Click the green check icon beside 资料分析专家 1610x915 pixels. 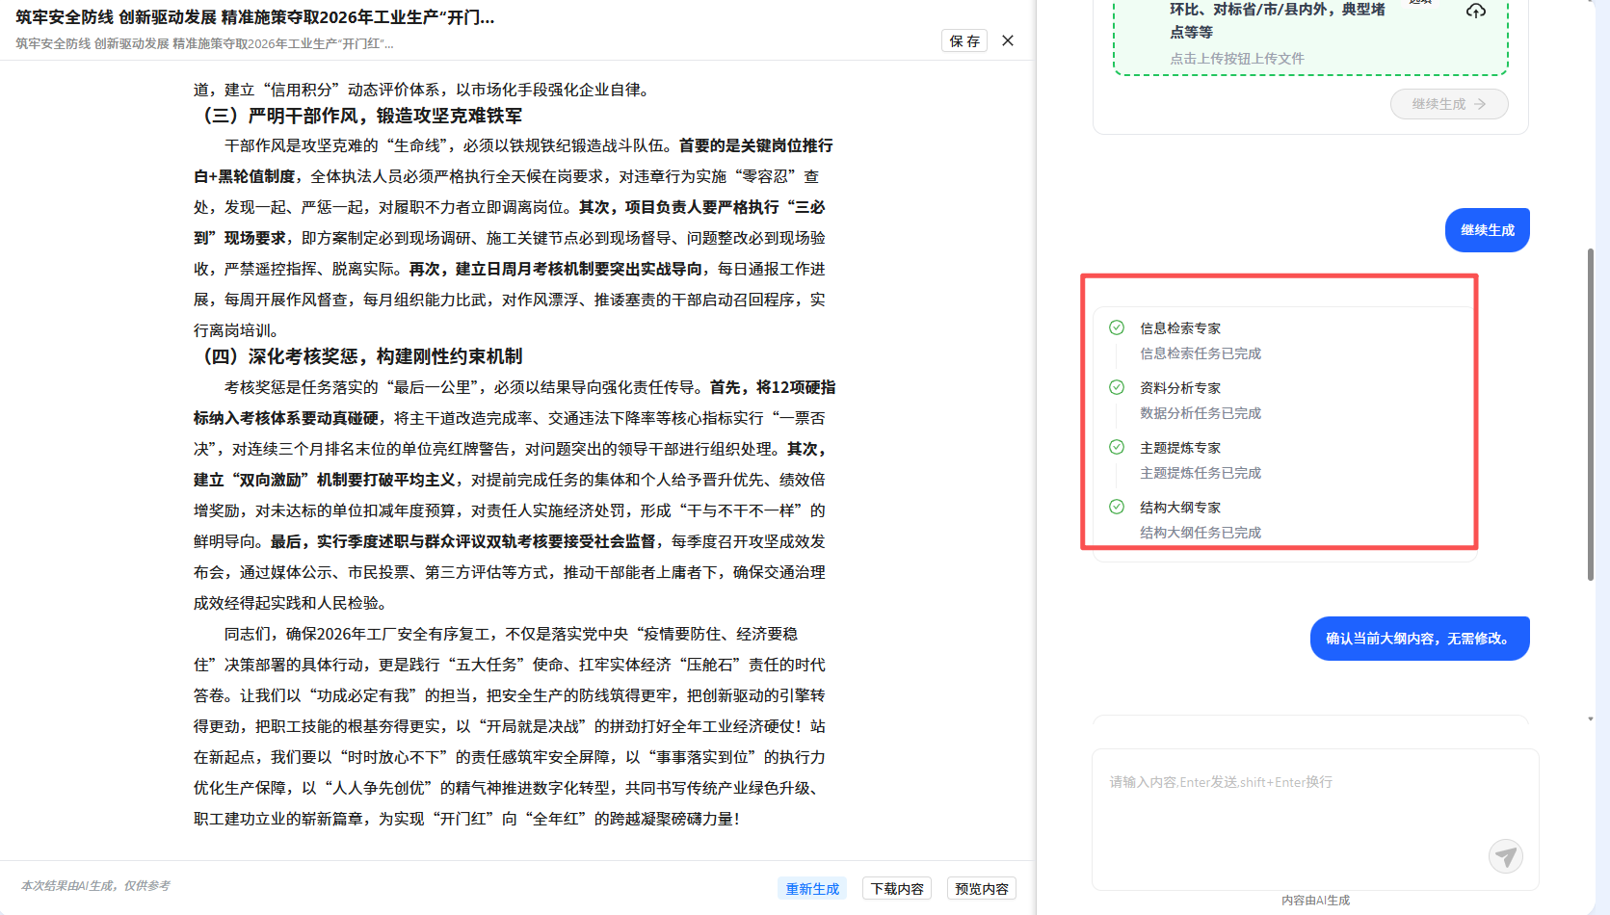click(x=1117, y=387)
